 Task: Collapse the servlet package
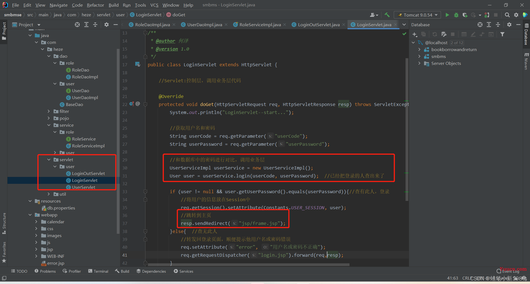click(49, 160)
